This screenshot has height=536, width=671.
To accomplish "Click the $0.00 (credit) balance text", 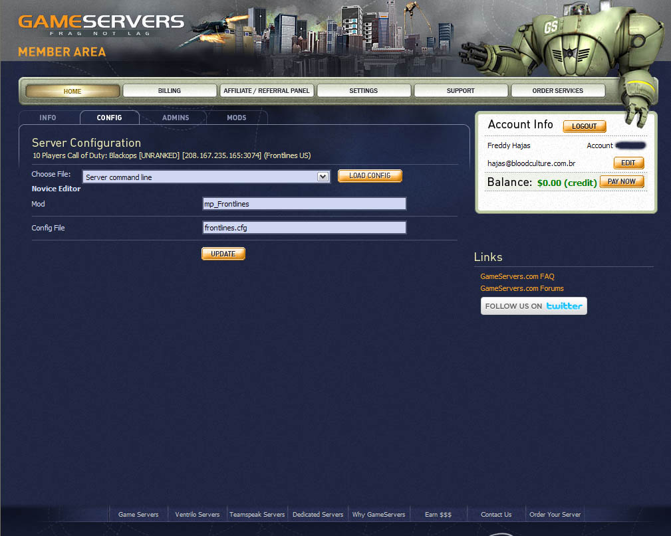I will point(567,183).
